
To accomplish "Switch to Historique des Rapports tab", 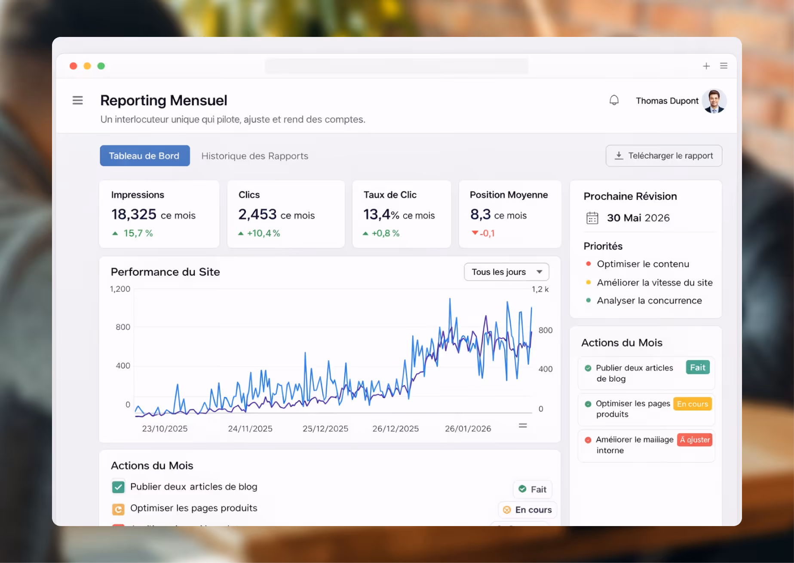I will click(254, 156).
